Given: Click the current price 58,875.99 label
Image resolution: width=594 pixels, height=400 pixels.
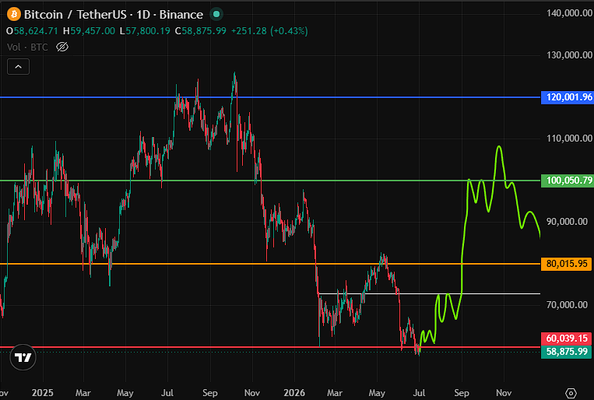Looking at the screenshot, I should (567, 352).
